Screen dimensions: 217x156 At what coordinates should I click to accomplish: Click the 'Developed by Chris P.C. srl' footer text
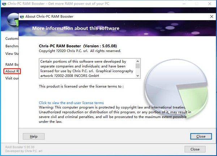(x=24, y=151)
